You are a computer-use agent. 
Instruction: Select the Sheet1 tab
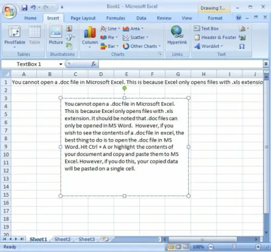[x=38, y=240]
